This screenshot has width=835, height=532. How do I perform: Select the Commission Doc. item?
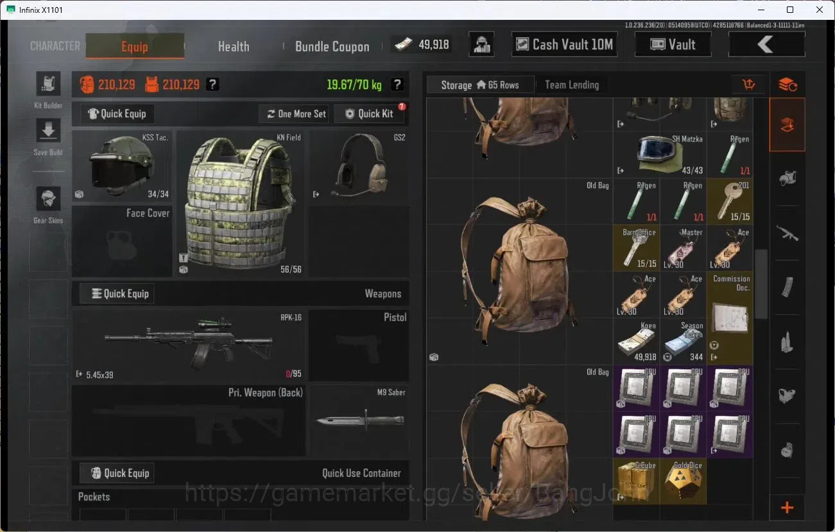(730, 317)
